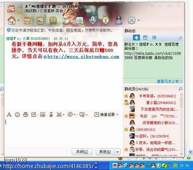Image resolution: width=193 pixels, height=170 pixels.
Task: Send a picture using image icon
Action: (42, 114)
